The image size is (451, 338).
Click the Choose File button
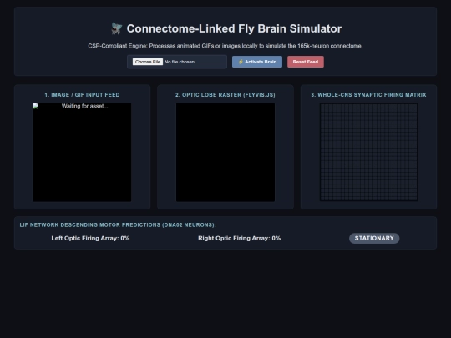point(148,62)
